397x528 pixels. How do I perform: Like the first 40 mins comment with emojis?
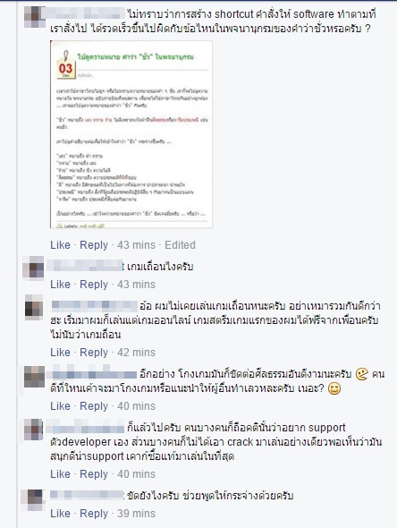pyautogui.click(x=60, y=405)
